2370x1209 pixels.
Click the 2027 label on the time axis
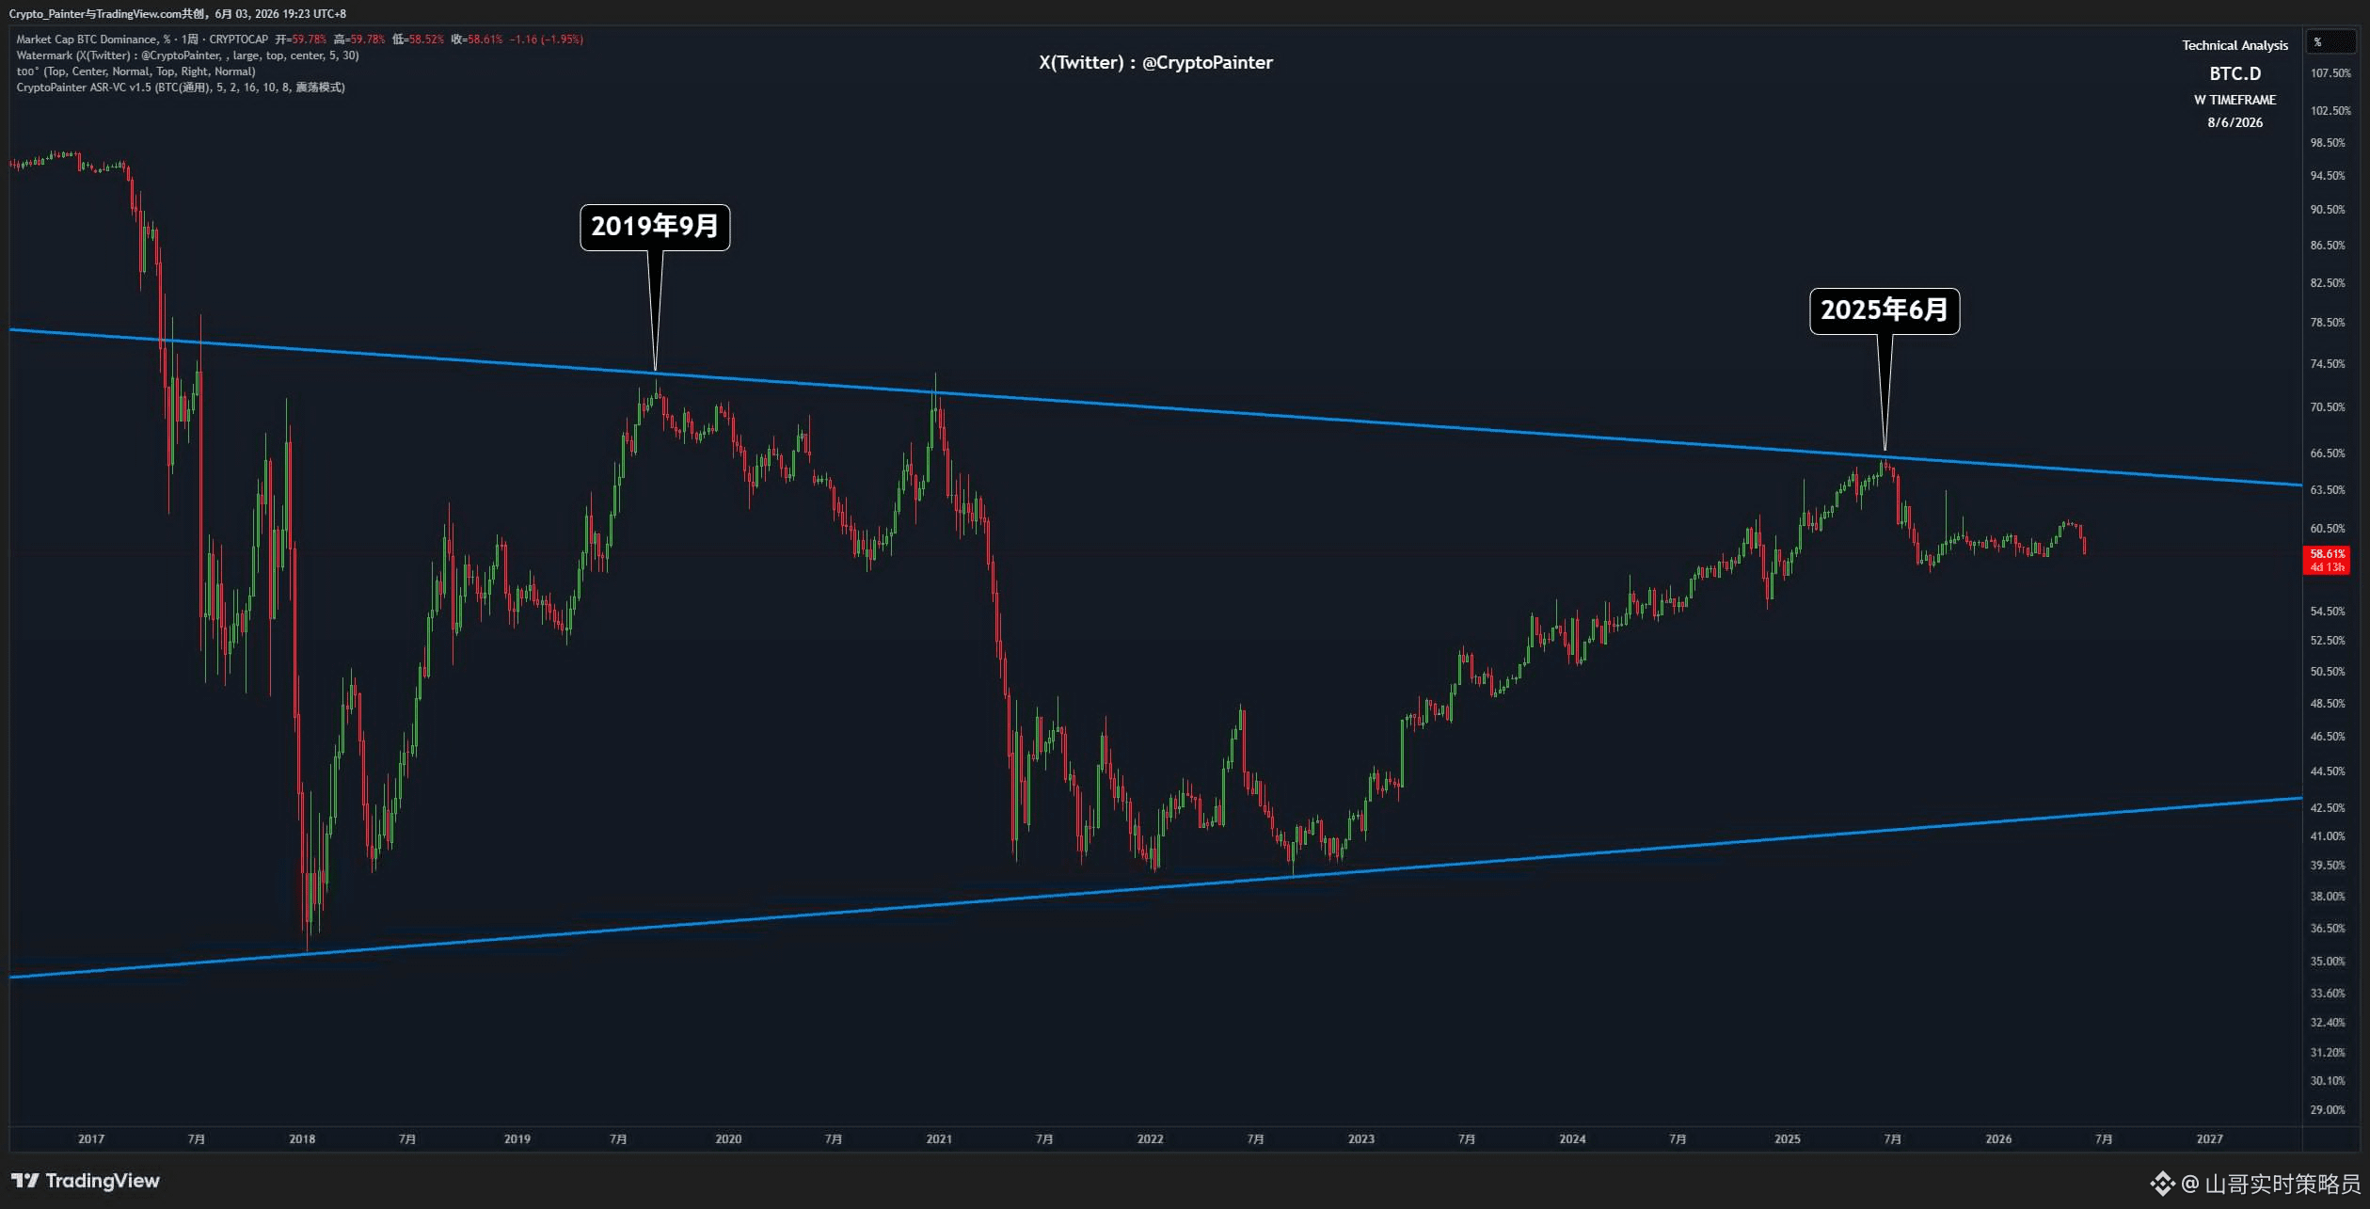point(2210,1139)
